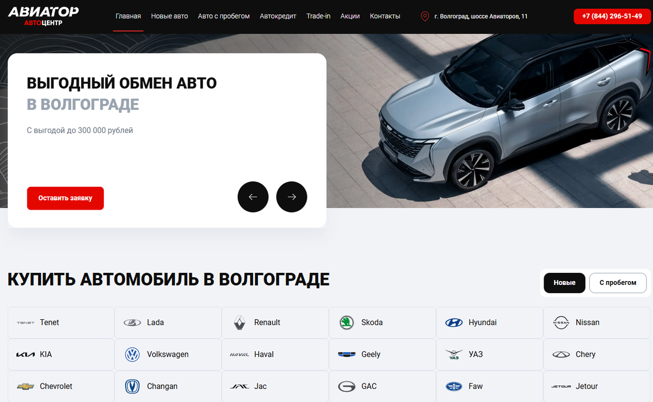Open the Акции page

[x=350, y=16]
